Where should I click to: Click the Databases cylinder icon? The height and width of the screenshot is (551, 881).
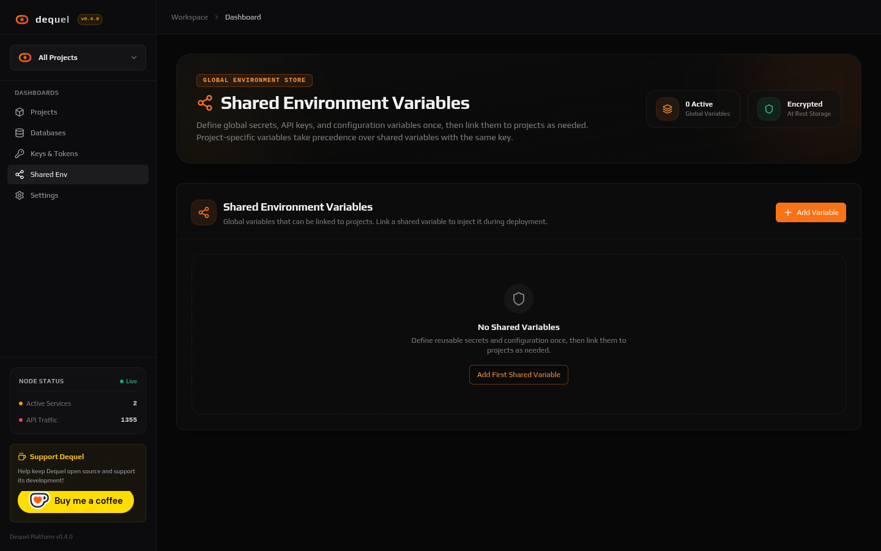(20, 133)
